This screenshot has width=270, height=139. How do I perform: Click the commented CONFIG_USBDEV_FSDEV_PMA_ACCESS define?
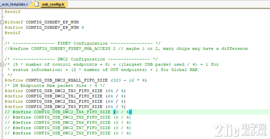tap(126, 49)
